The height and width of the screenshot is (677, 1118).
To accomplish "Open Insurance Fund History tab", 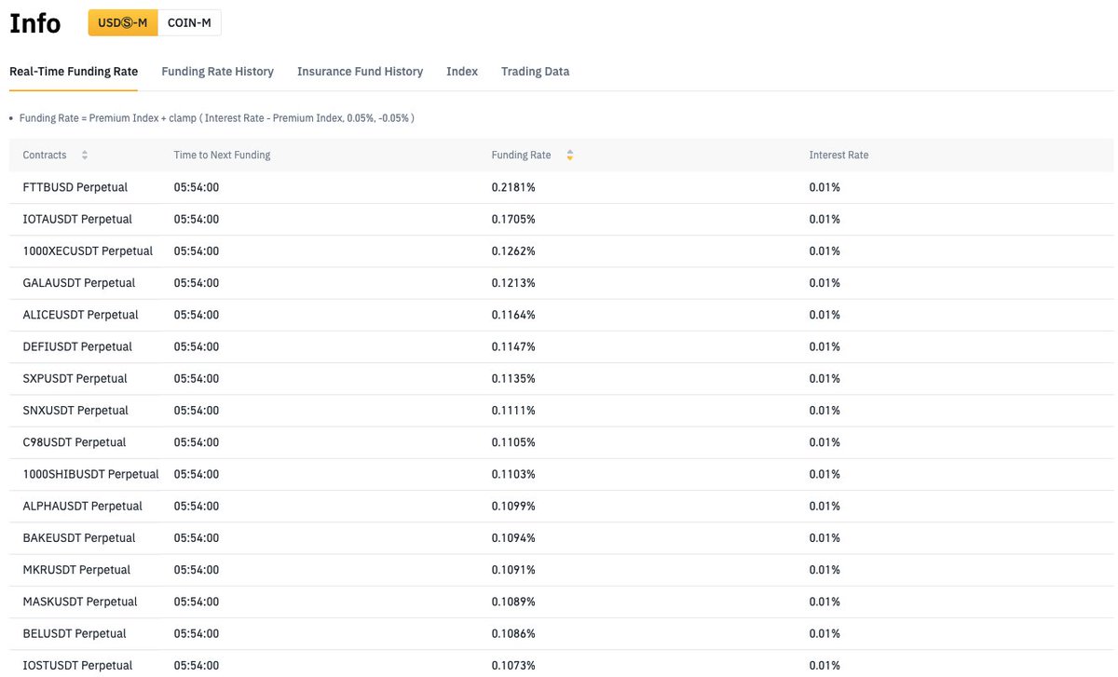I will [360, 72].
